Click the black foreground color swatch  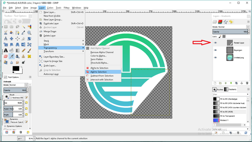coord(16,69)
